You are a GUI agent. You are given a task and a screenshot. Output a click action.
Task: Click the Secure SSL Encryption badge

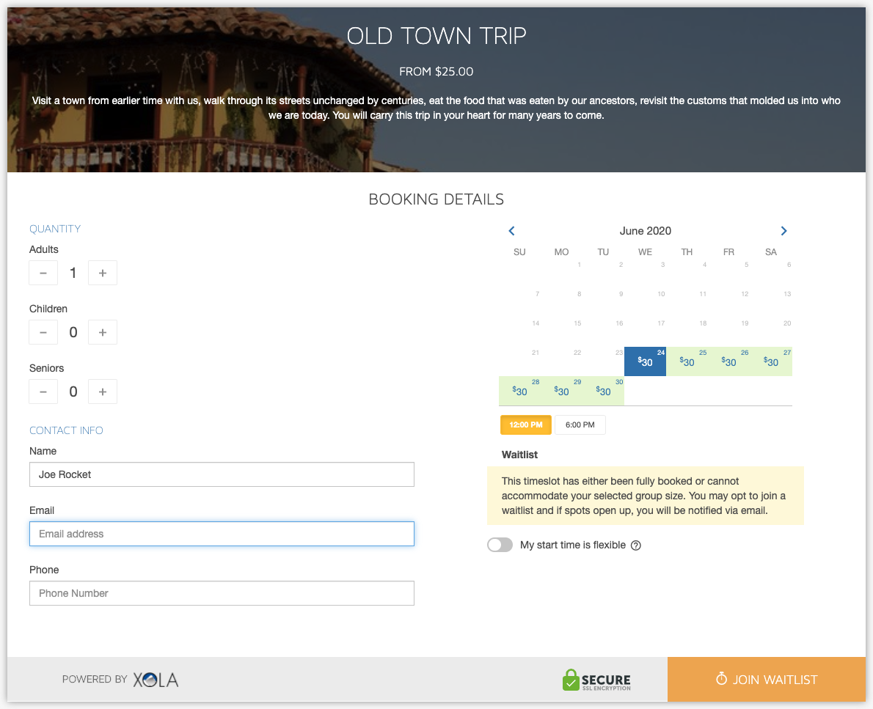[x=596, y=680]
